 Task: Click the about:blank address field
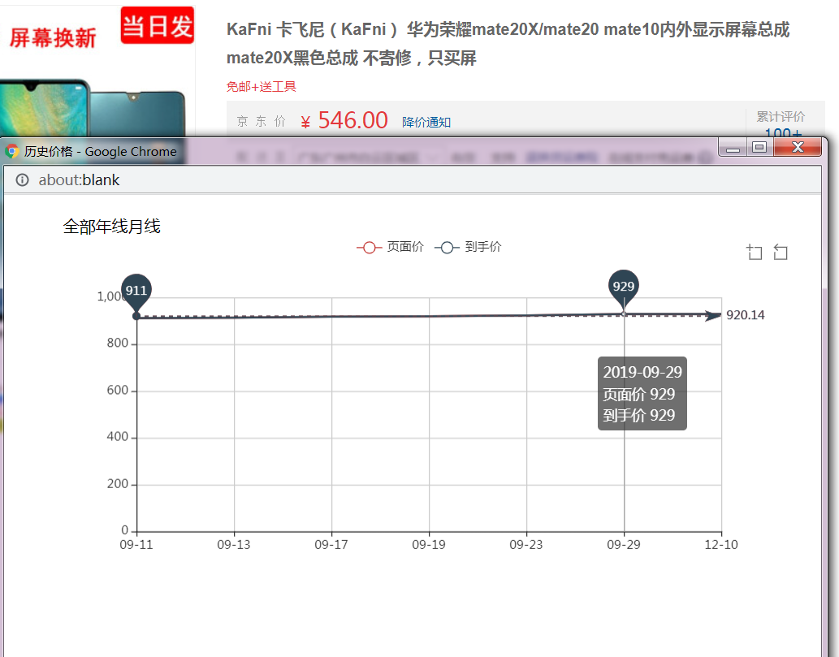[x=412, y=180]
